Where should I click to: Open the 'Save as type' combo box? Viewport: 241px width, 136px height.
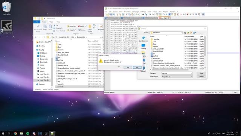tap(177, 77)
